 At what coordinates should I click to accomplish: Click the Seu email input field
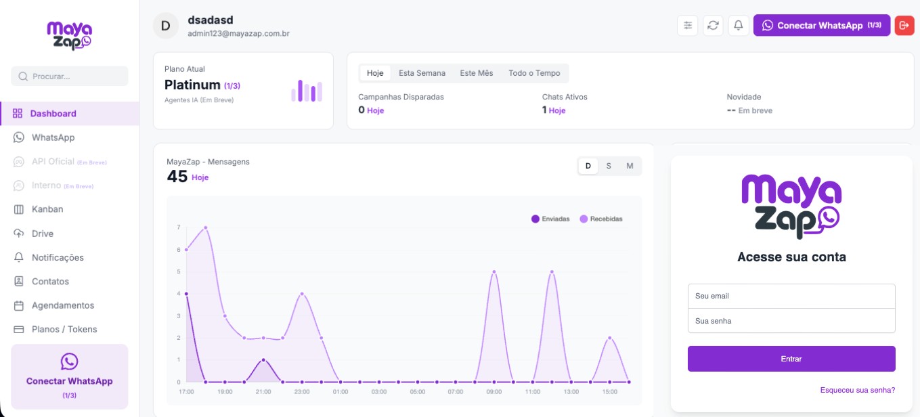click(x=791, y=296)
